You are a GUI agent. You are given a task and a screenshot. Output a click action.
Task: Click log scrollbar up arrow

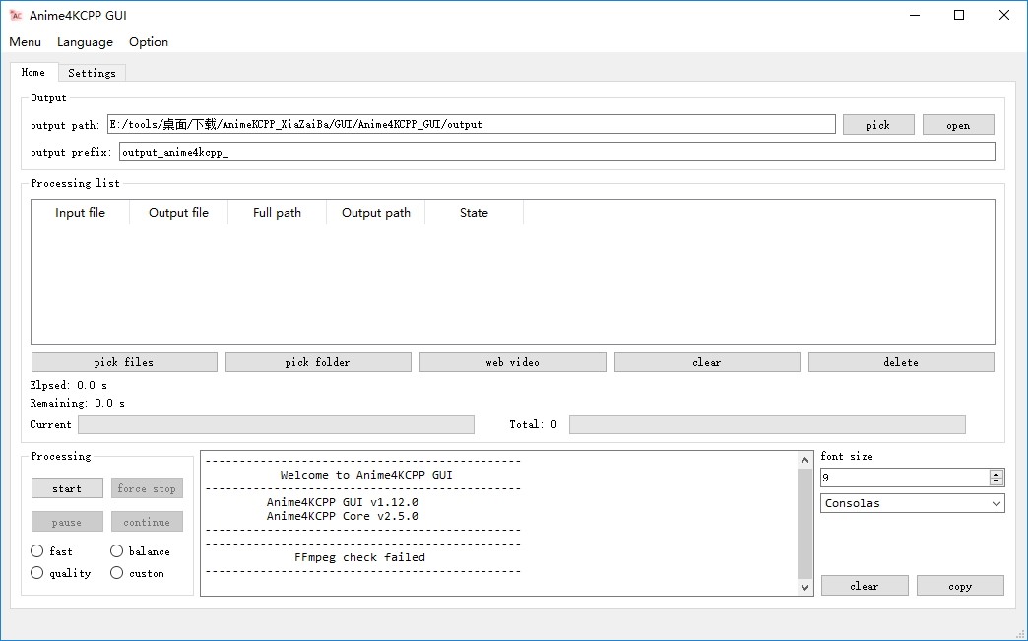point(805,460)
